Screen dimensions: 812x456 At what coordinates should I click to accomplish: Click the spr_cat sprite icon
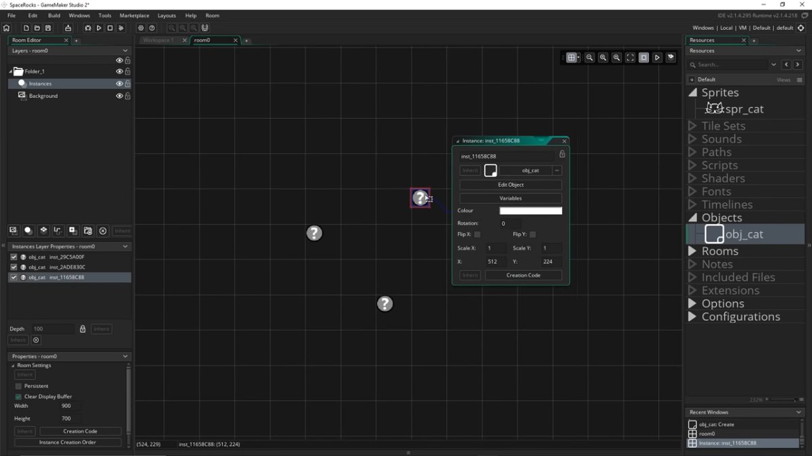coord(714,109)
